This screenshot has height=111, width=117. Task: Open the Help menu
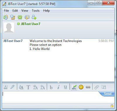[x=47, y=11]
